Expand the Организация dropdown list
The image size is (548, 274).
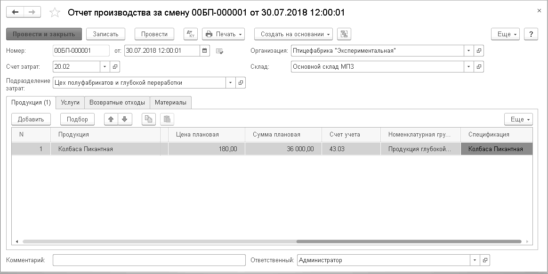click(468, 51)
